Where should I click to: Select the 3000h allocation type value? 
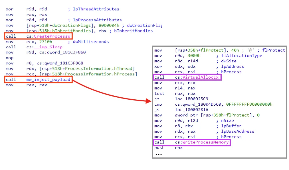[194, 56]
